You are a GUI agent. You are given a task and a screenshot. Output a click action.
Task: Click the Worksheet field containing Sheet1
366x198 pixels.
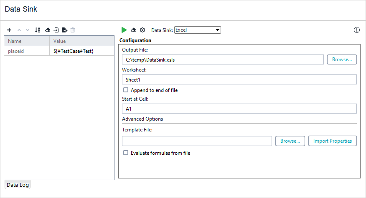coord(239,80)
